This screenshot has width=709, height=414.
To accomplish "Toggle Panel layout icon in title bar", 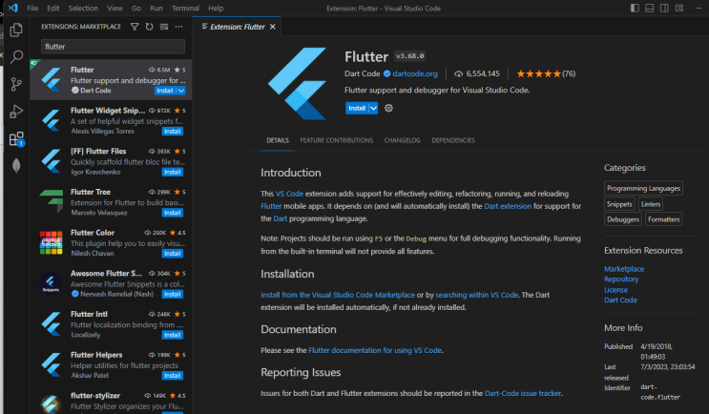I will pyautogui.click(x=649, y=9).
